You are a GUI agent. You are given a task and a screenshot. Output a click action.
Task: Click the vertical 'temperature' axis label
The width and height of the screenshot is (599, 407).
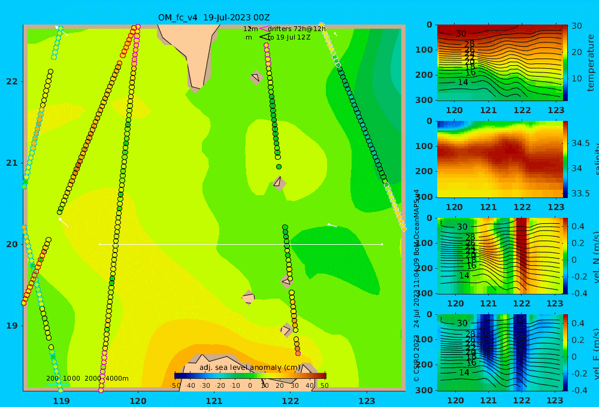(x=591, y=63)
